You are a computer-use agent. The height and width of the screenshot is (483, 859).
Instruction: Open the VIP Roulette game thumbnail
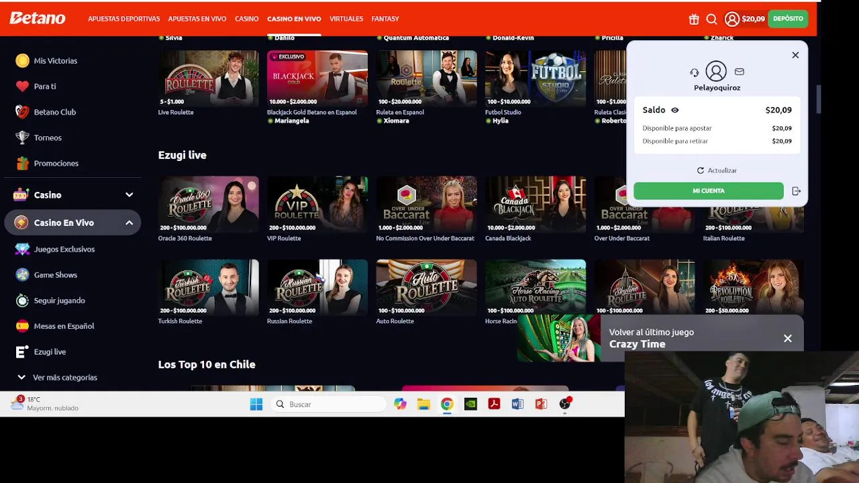(x=317, y=204)
